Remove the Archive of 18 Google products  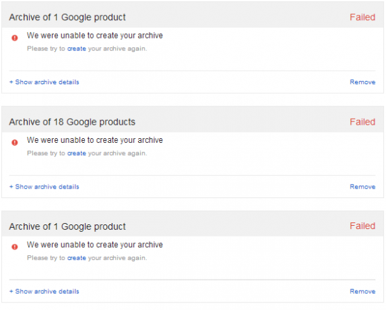(x=362, y=187)
